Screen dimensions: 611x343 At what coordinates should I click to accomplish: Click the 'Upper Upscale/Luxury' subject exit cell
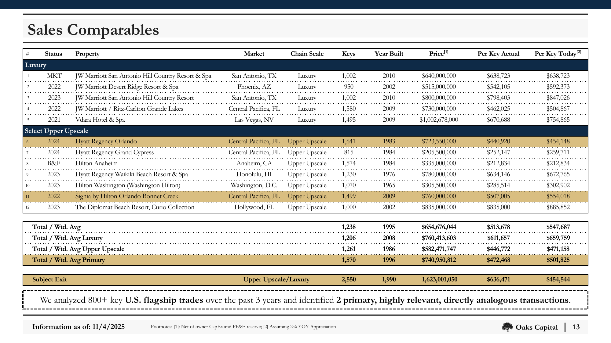coord(276,279)
